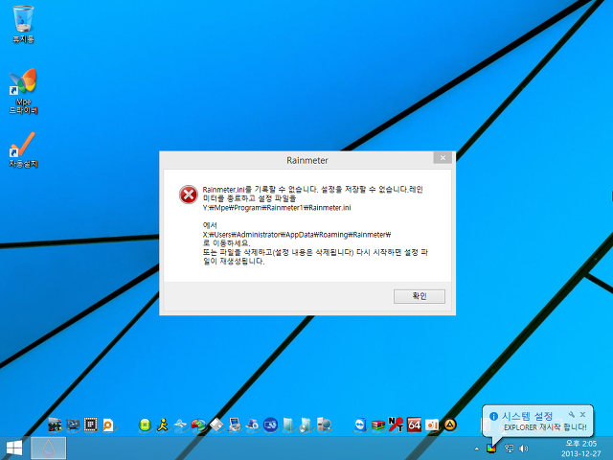The height and width of the screenshot is (460, 613).
Task: Launch the teal box with disc dock icon
Action: [x=306, y=425]
